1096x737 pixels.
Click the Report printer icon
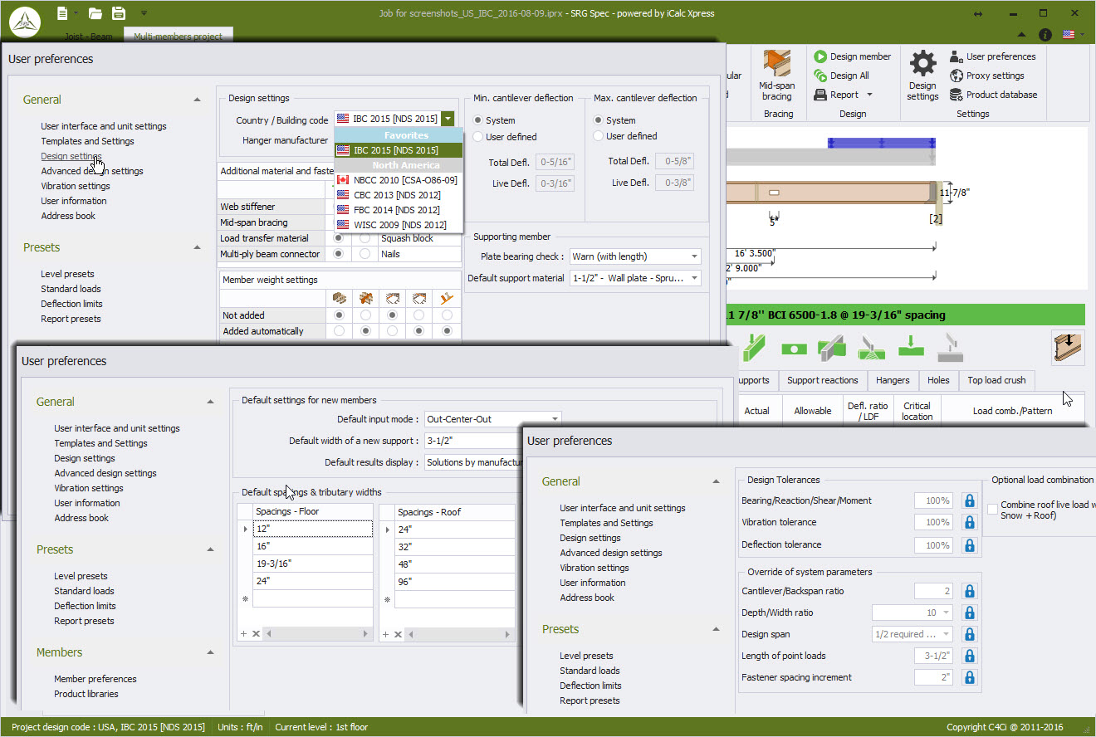click(x=820, y=95)
